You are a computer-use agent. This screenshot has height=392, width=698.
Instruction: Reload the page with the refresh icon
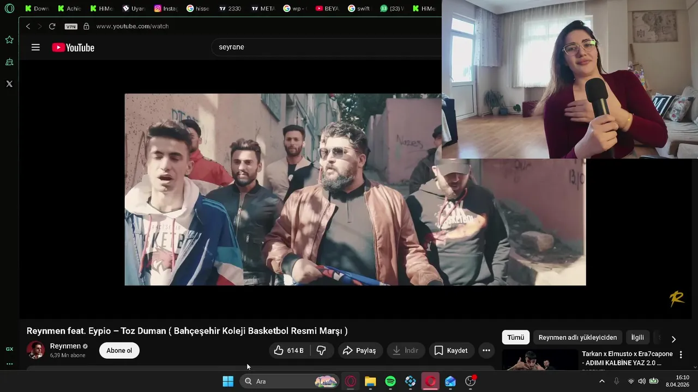click(x=52, y=26)
